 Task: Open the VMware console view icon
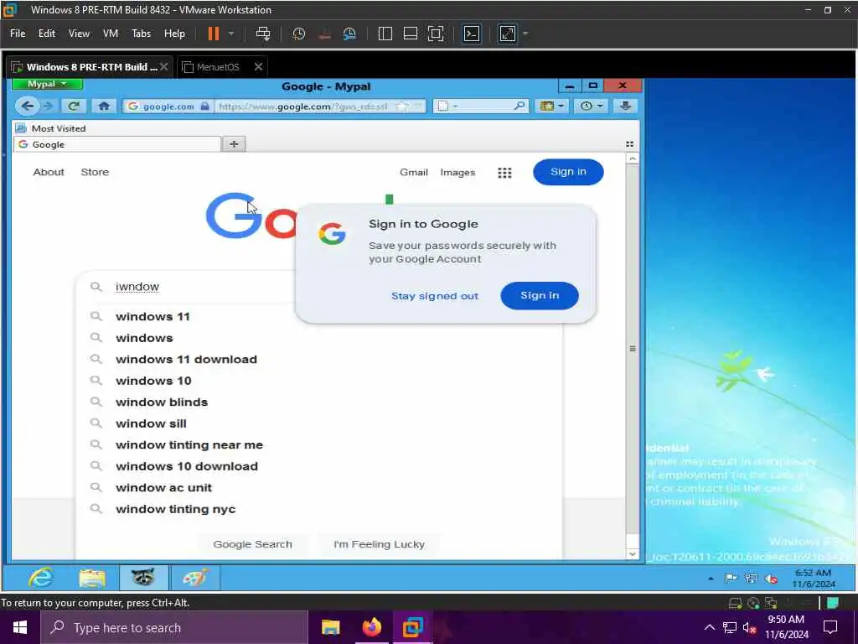[472, 34]
